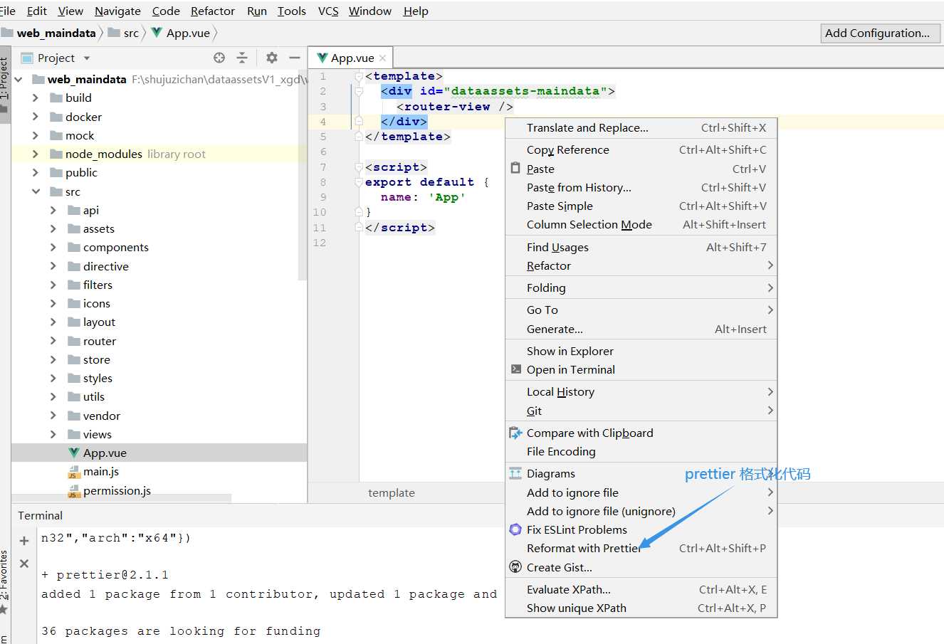The image size is (944, 644).
Task: Select permission.js in the project tree
Action: pos(117,491)
